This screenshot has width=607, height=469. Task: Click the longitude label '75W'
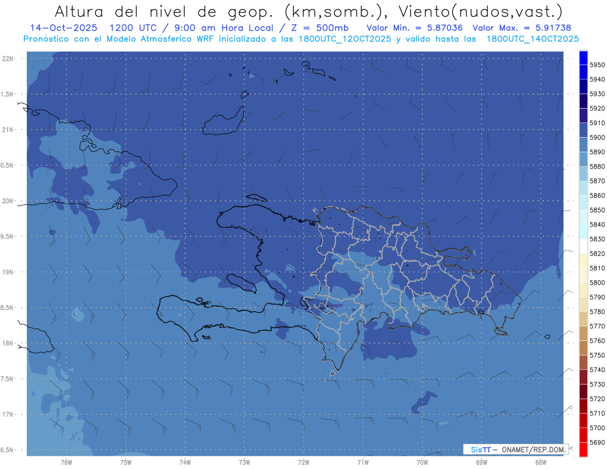(x=125, y=462)
